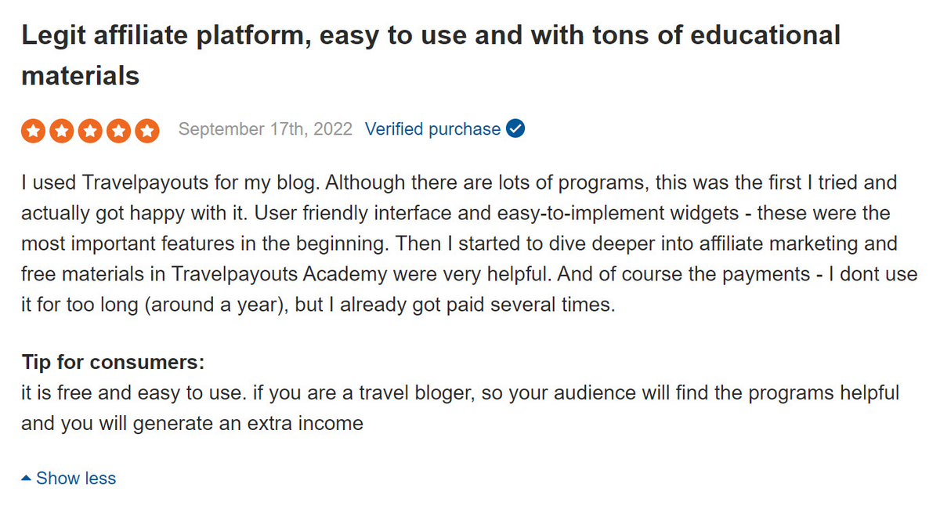Click the word 'materials' in the title
Screen dimensions: 940x506
click(x=80, y=76)
